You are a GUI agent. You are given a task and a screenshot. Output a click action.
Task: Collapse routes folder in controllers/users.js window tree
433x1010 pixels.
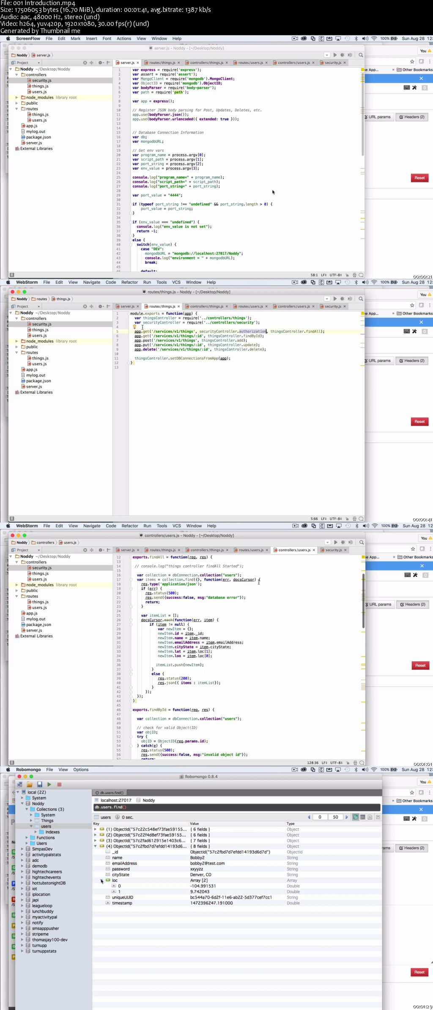[x=17, y=596]
